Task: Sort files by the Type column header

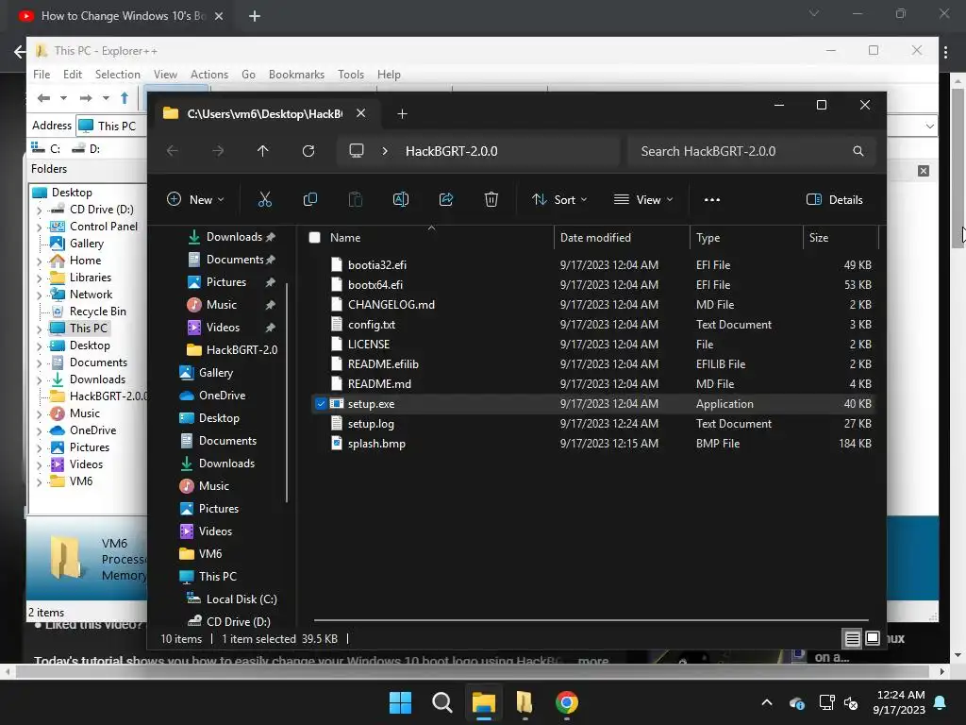Action: [746, 237]
